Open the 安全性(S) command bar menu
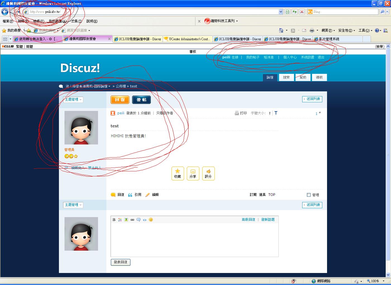 pyautogui.click(x=346, y=30)
